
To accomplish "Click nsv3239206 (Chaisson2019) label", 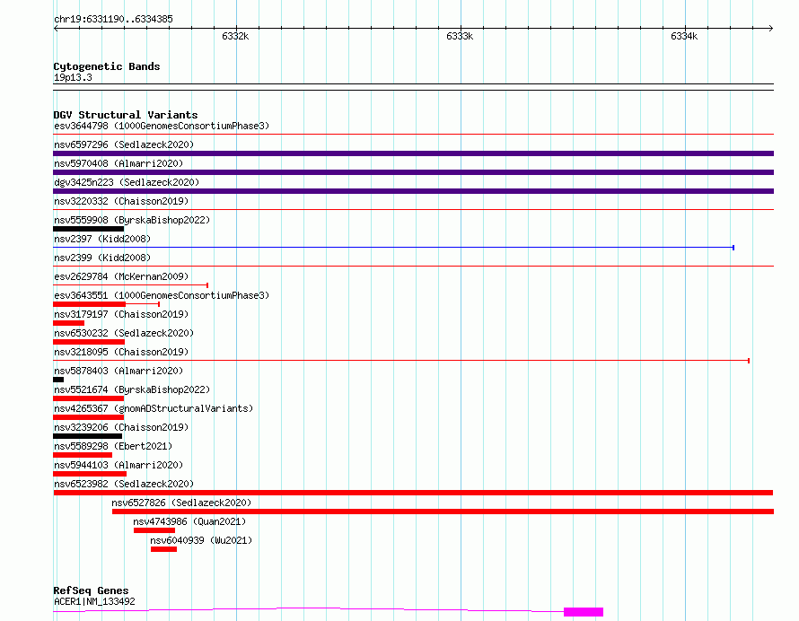I will (121, 427).
